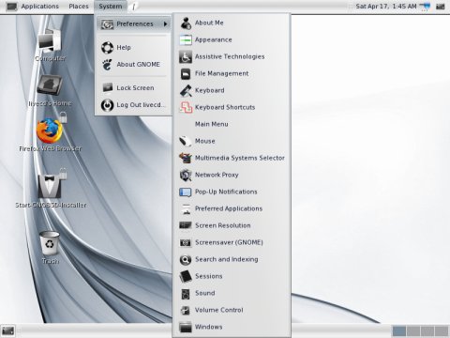Click the Volume Control icon

186,310
